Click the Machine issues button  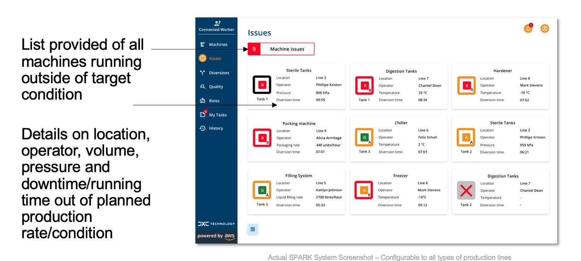tap(281, 49)
